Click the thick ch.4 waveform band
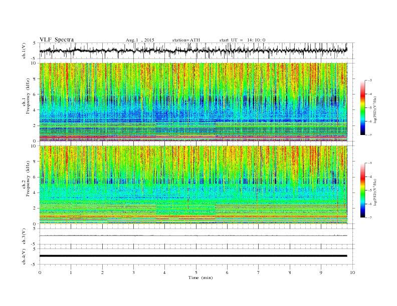This screenshot has width=397, height=306. click(x=193, y=256)
